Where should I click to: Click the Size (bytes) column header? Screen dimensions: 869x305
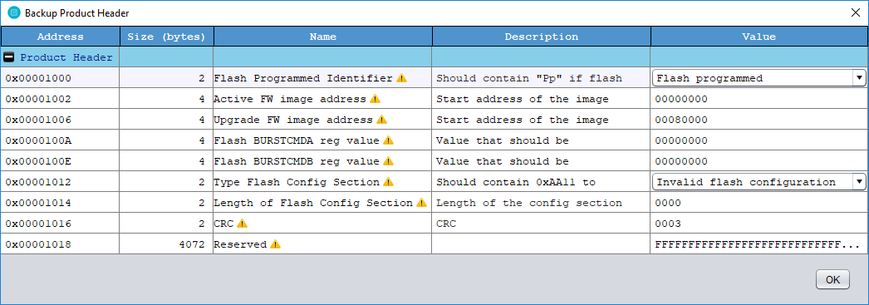coord(166,37)
